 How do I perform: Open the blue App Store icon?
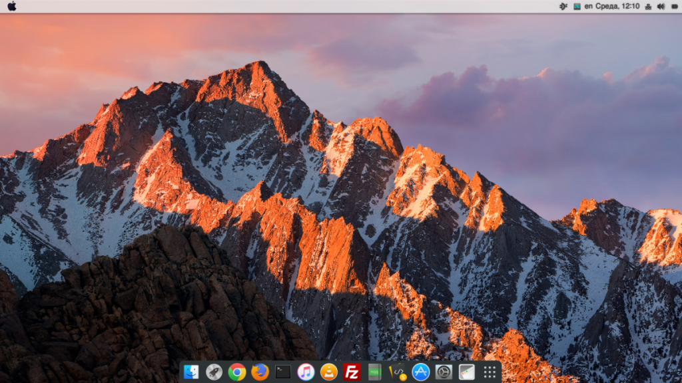(x=421, y=372)
